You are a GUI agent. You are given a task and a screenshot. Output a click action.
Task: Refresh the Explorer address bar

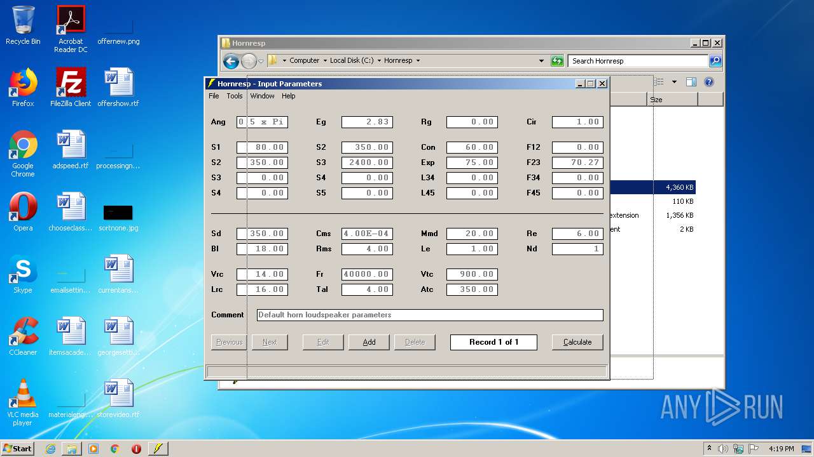coord(557,61)
